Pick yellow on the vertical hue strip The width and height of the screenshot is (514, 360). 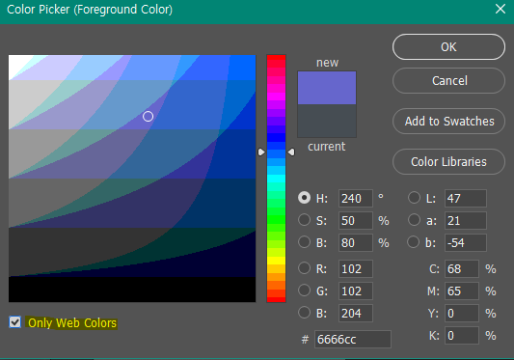[276, 261]
